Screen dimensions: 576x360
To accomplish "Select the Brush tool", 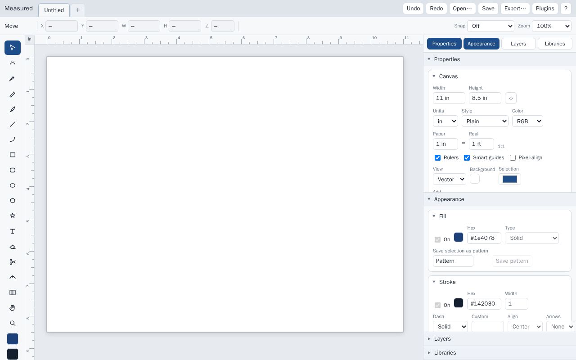I will point(13,109).
